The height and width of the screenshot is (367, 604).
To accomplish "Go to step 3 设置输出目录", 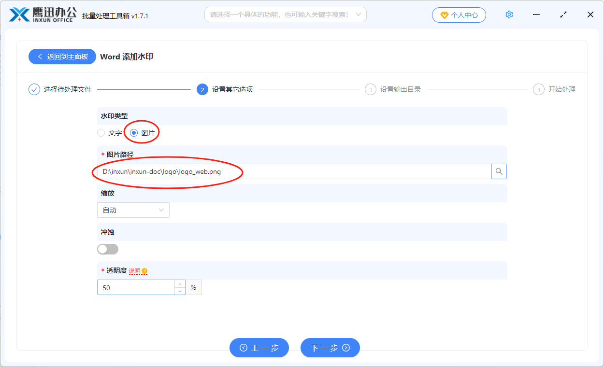I will tap(393, 89).
